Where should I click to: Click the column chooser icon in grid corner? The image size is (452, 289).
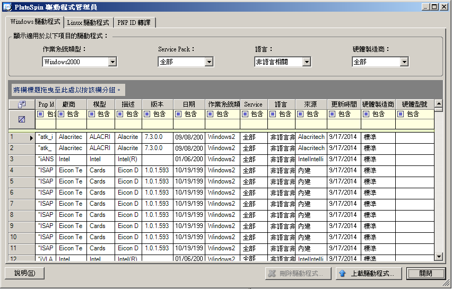coord(22,104)
